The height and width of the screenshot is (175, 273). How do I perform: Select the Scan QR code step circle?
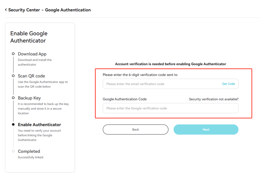13,76
